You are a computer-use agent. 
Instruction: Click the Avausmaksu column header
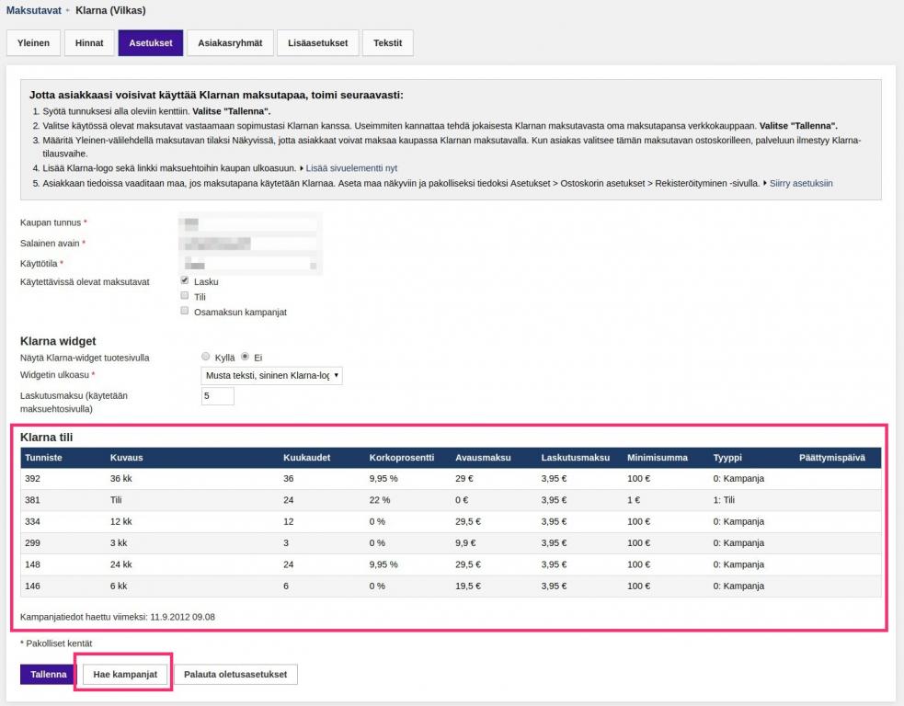pyautogui.click(x=483, y=458)
